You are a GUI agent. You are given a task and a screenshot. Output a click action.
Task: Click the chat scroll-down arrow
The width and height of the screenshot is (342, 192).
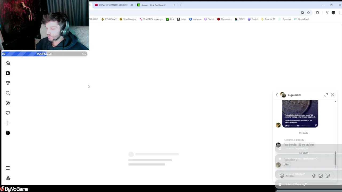click(x=336, y=167)
